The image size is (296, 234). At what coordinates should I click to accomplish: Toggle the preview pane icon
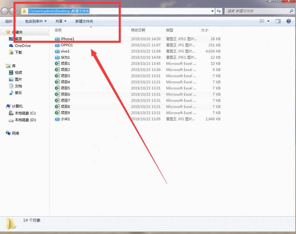click(278, 21)
